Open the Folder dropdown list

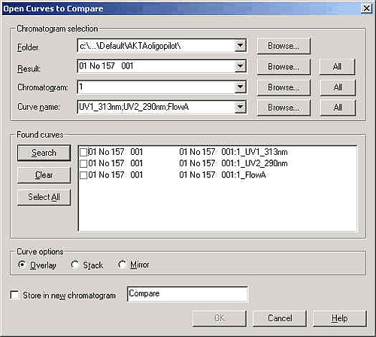pos(240,46)
